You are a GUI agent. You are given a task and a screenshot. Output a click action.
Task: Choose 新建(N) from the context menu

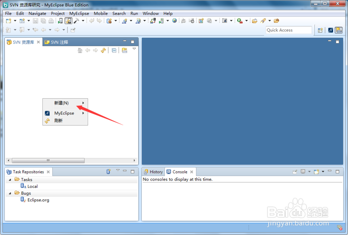point(65,103)
